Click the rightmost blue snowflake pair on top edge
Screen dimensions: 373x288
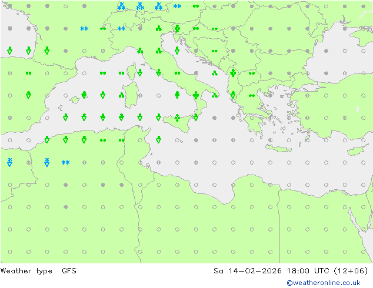(x=178, y=6)
